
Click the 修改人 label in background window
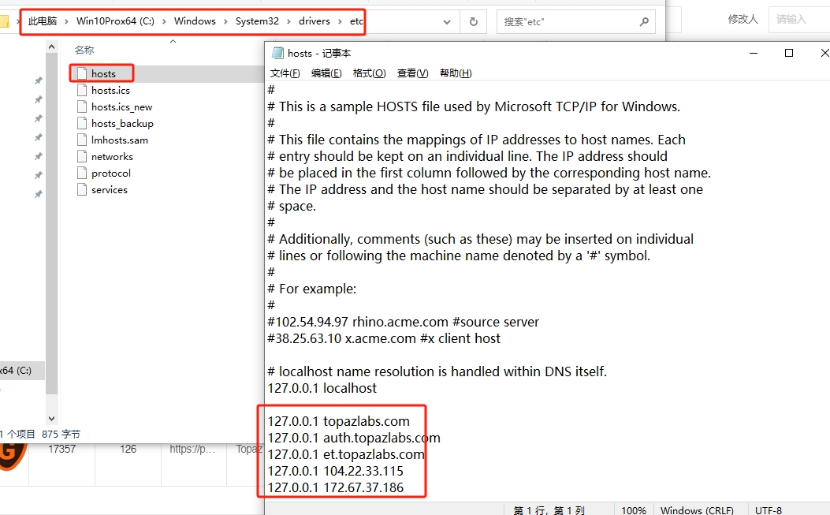coord(743,19)
